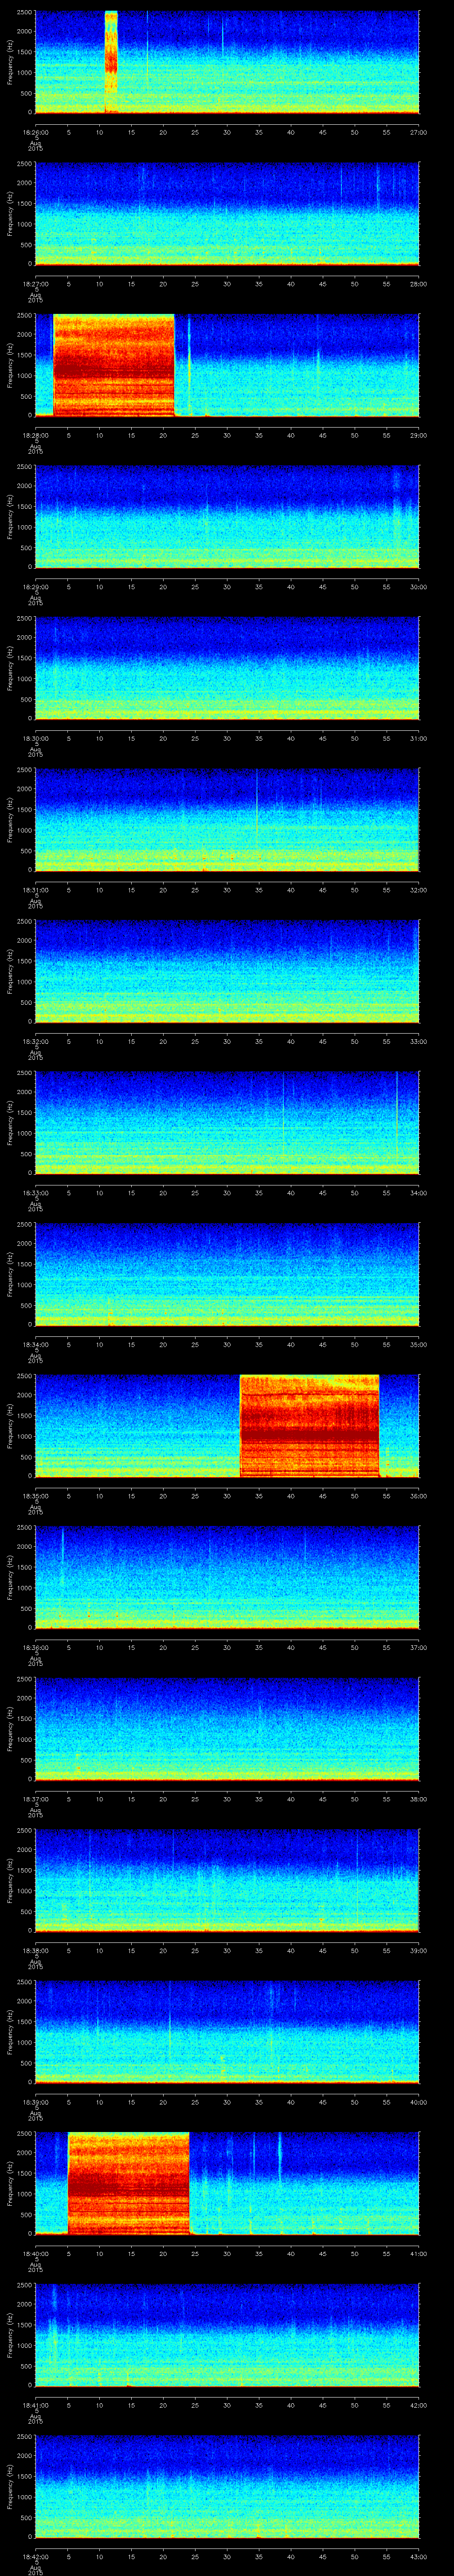Click the 2500 frequency tick on top spectrogram
This screenshot has height=2576, width=454.
tap(26, 12)
